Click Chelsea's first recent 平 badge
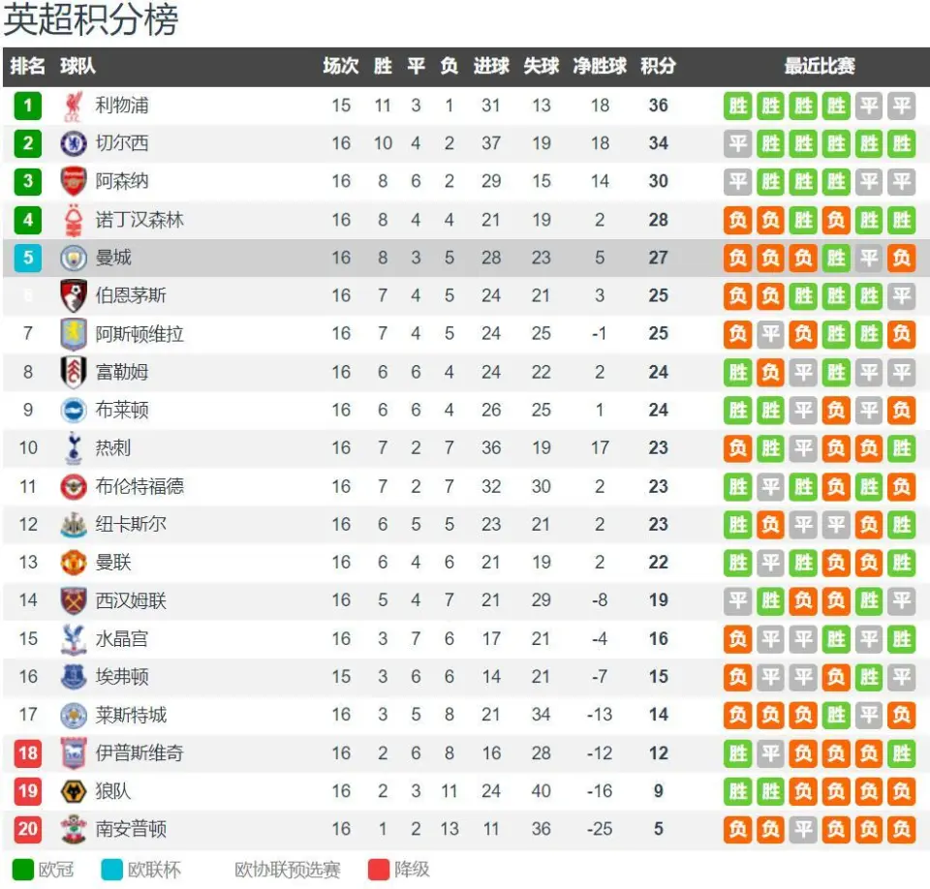 [x=738, y=143]
